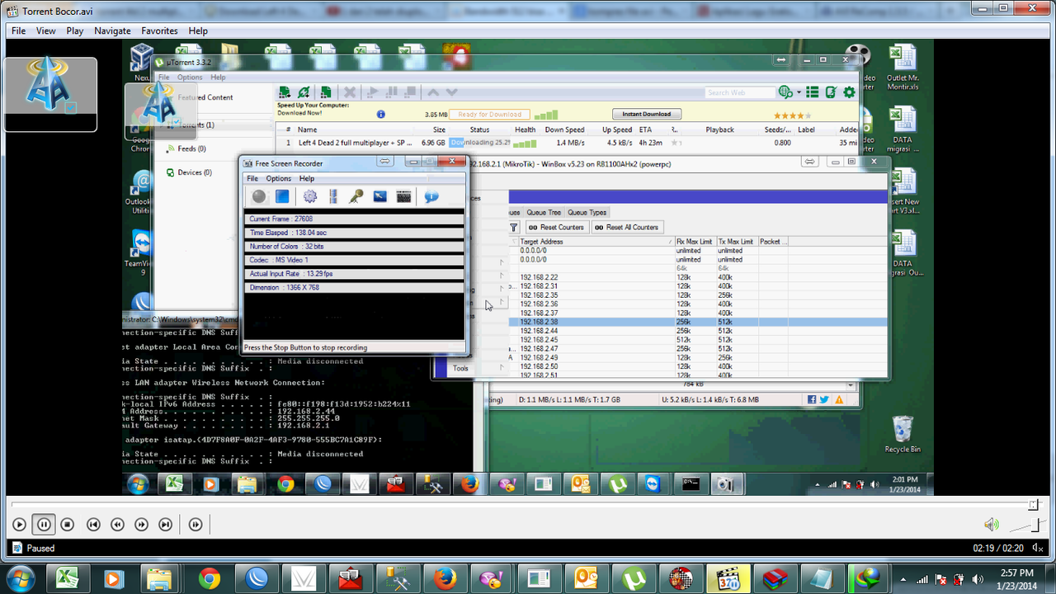Viewport: 1056px width, 594px height.
Task: Click the film clapper icon in Free Screen Recorder
Action: (403, 196)
